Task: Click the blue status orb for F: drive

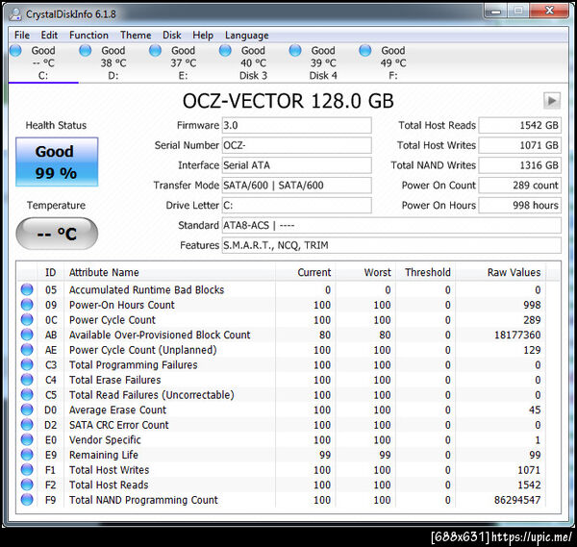Action: (365, 50)
